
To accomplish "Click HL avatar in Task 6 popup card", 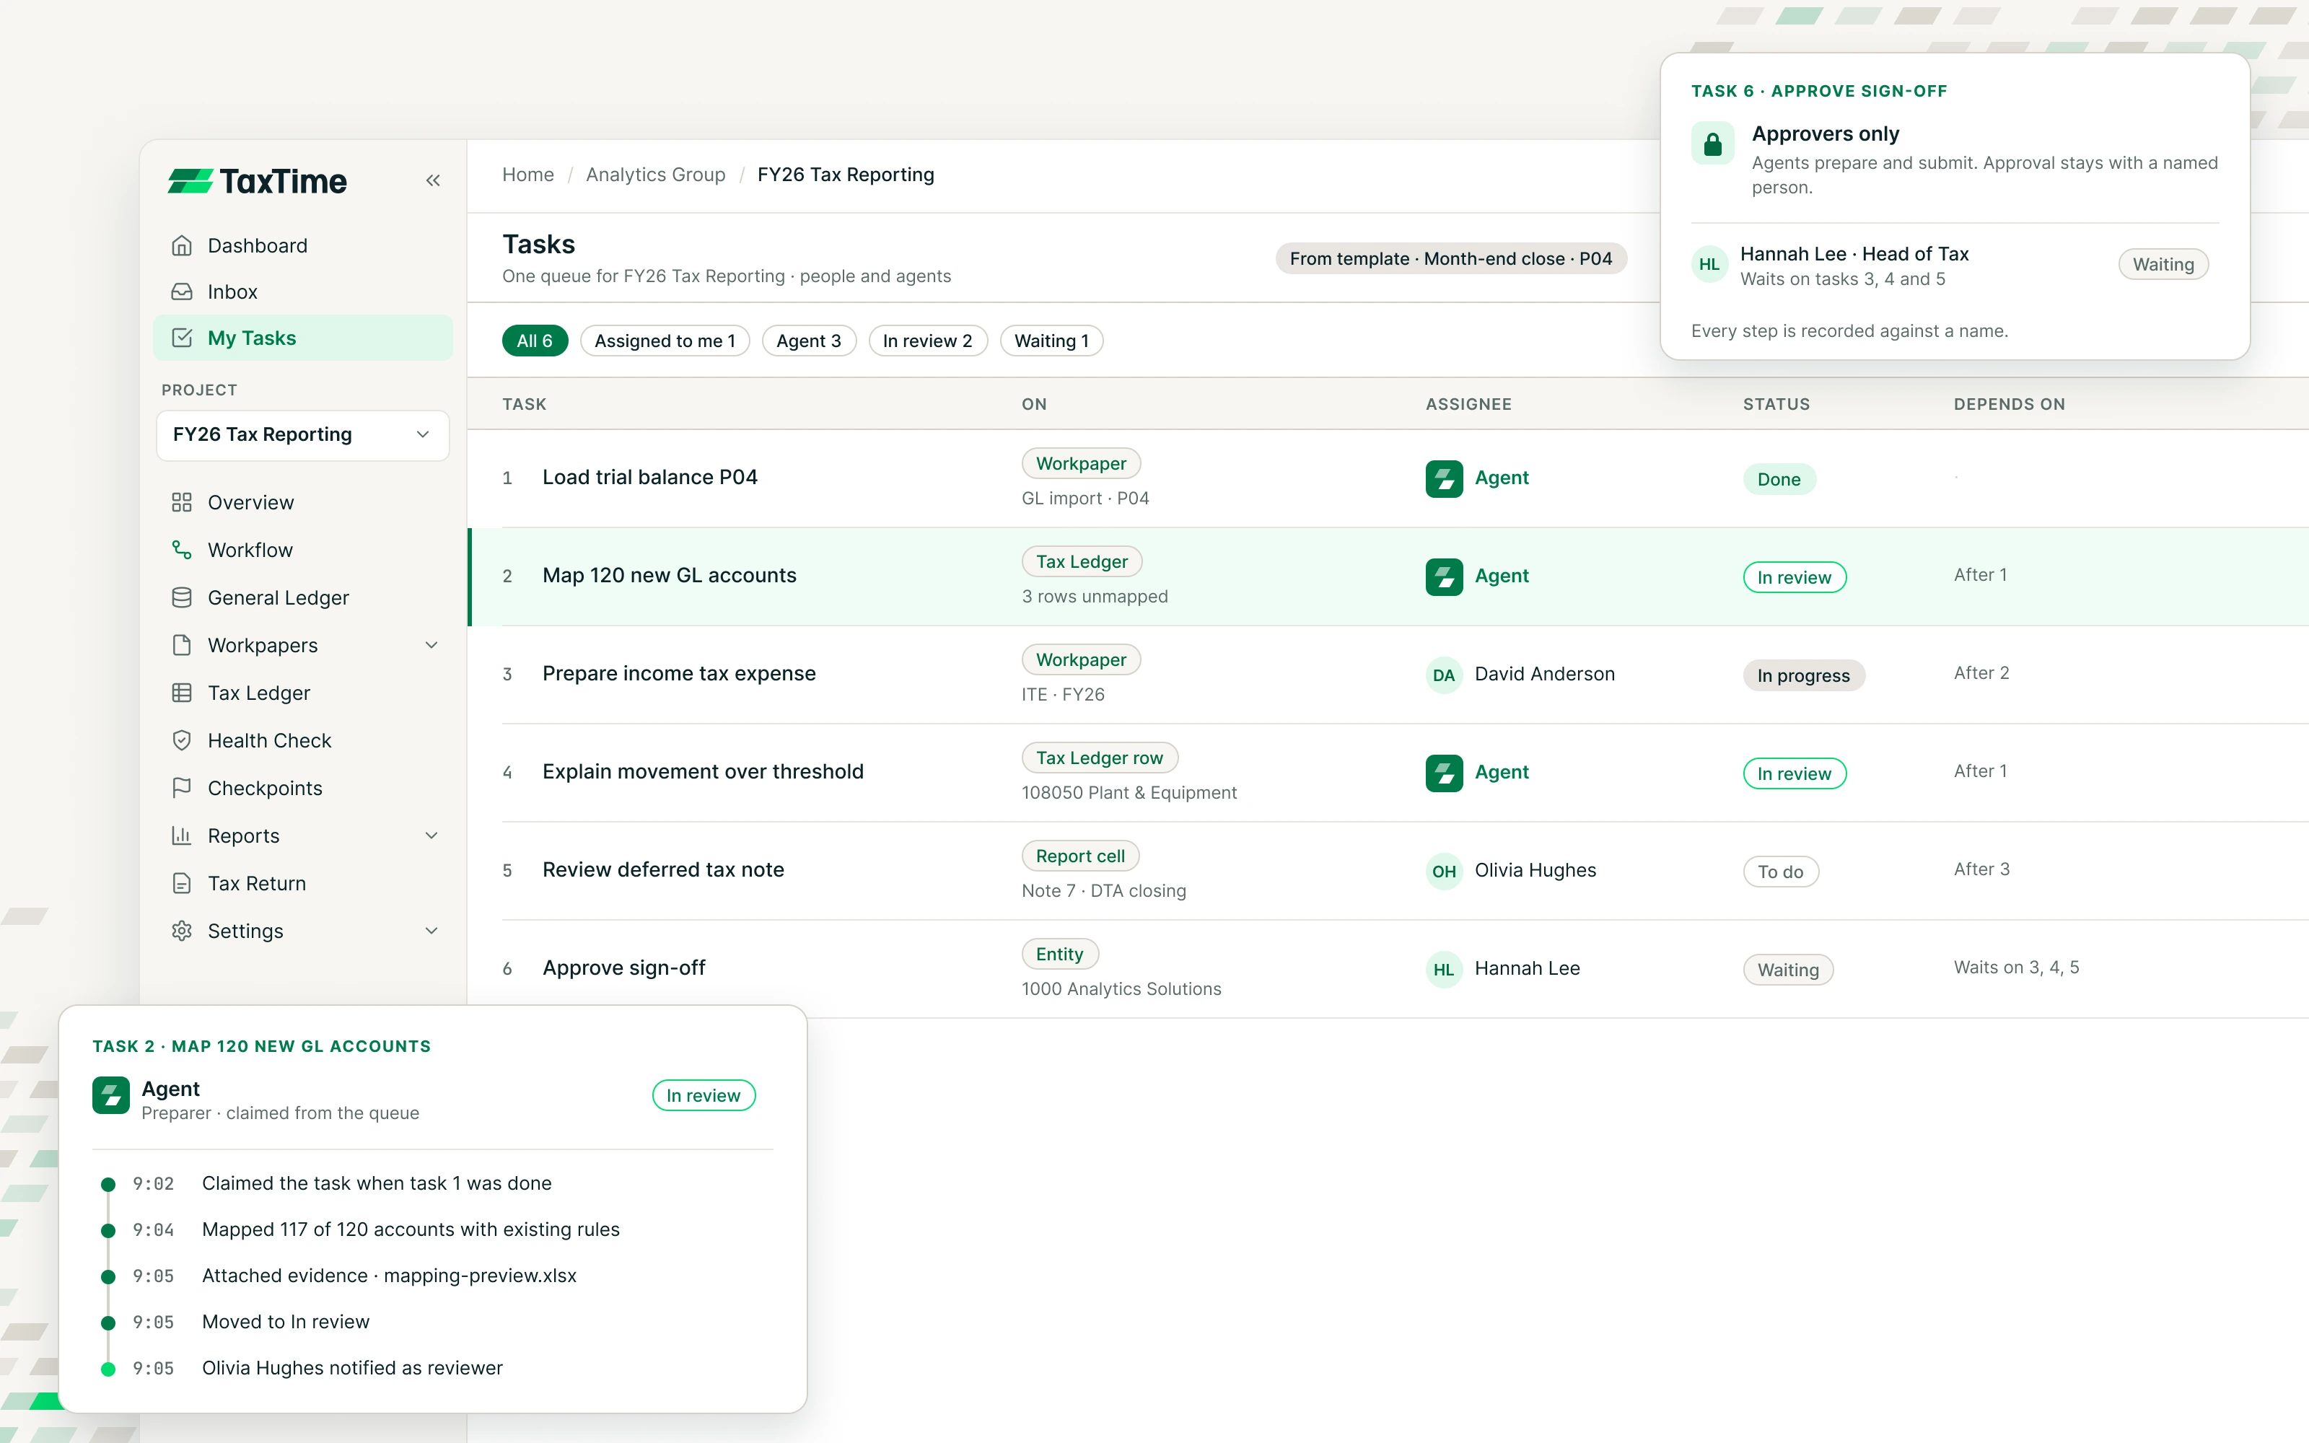I will click(1709, 264).
